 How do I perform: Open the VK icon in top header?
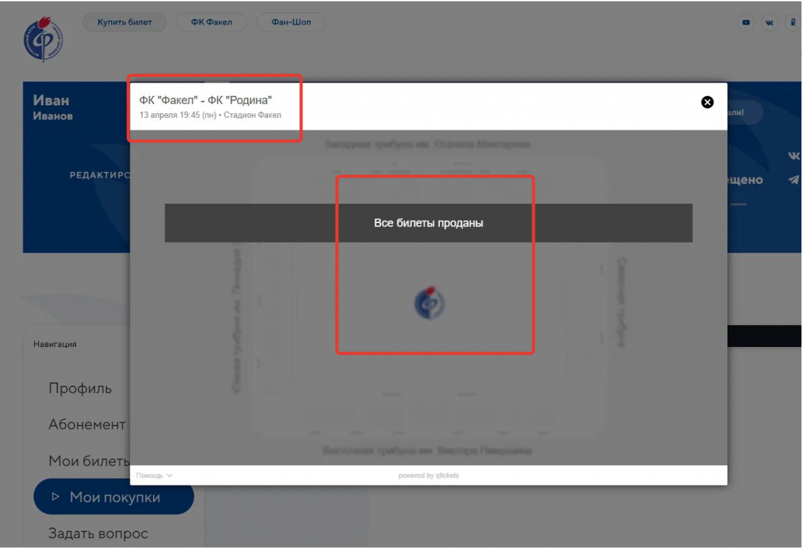[x=769, y=23]
